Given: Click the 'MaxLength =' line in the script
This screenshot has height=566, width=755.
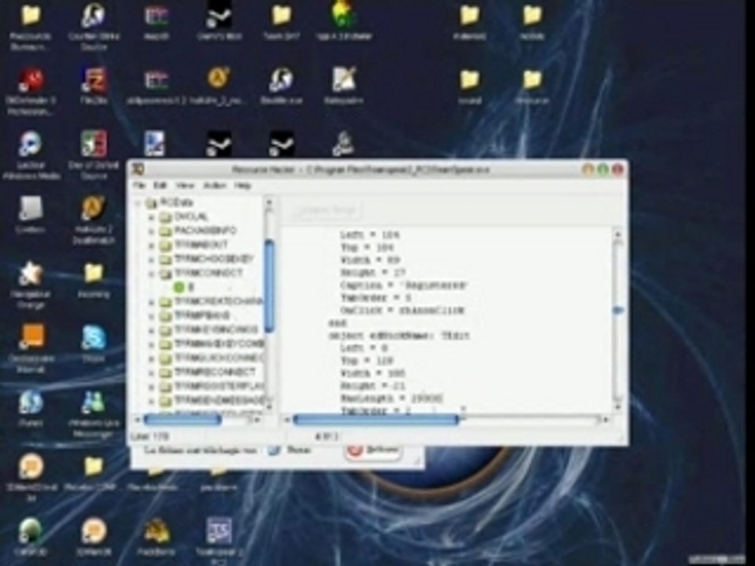Looking at the screenshot, I should [392, 399].
